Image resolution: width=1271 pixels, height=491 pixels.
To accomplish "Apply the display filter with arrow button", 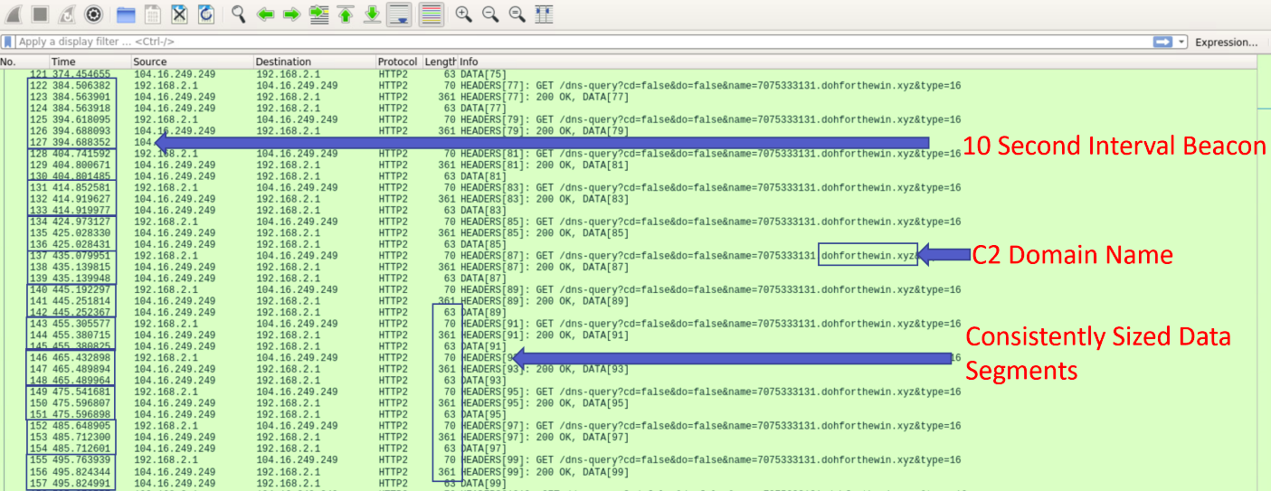I will (1162, 42).
